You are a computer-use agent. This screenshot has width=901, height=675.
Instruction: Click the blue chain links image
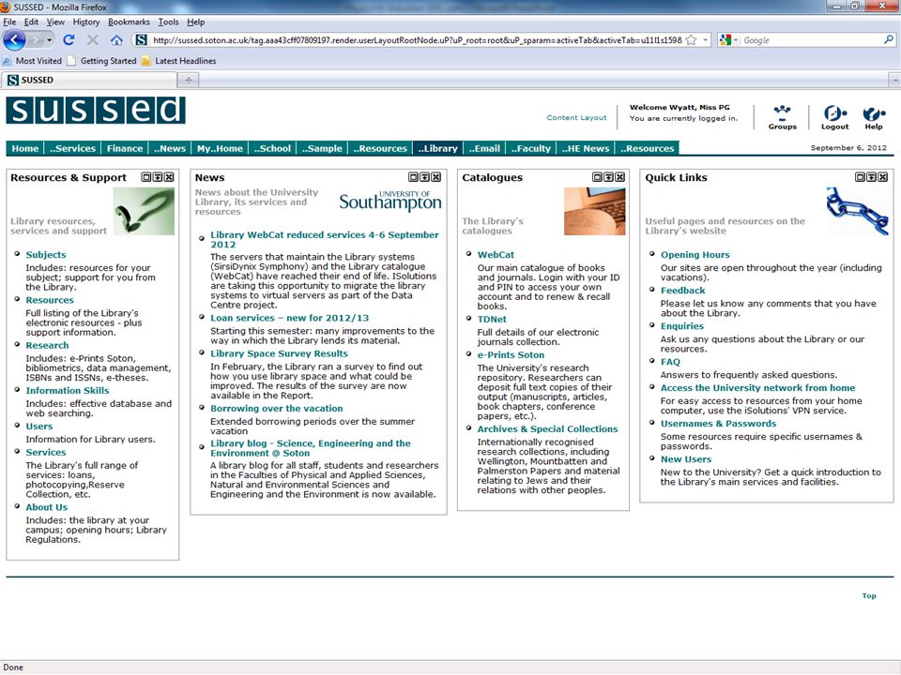pos(857,211)
